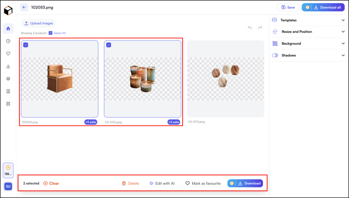Click the Download all button
Screen dimensions: 349x198
tap(323, 7)
